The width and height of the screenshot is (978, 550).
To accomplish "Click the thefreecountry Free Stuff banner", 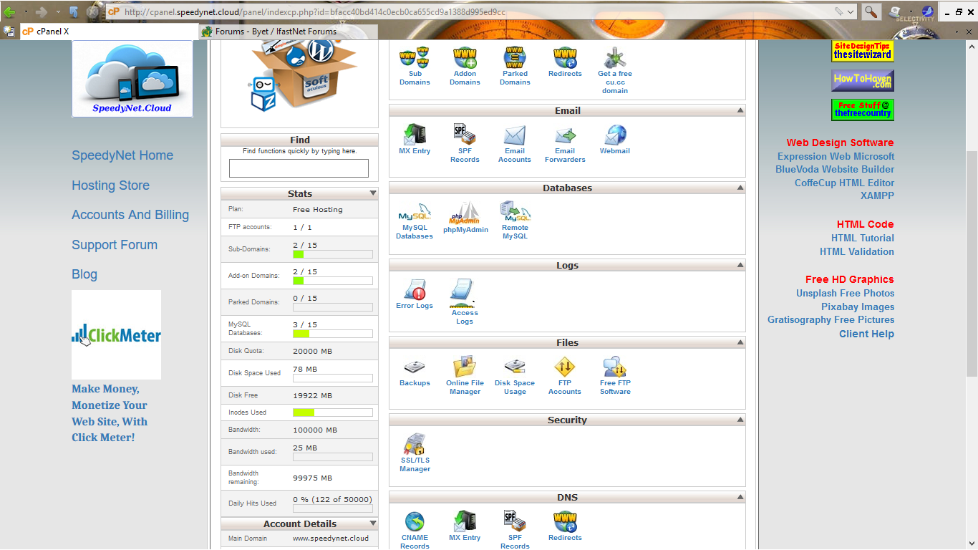I will point(863,110).
